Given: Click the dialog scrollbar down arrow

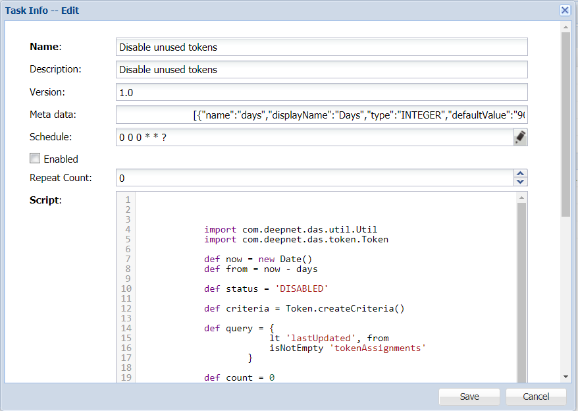Looking at the screenshot, I should 565,376.
